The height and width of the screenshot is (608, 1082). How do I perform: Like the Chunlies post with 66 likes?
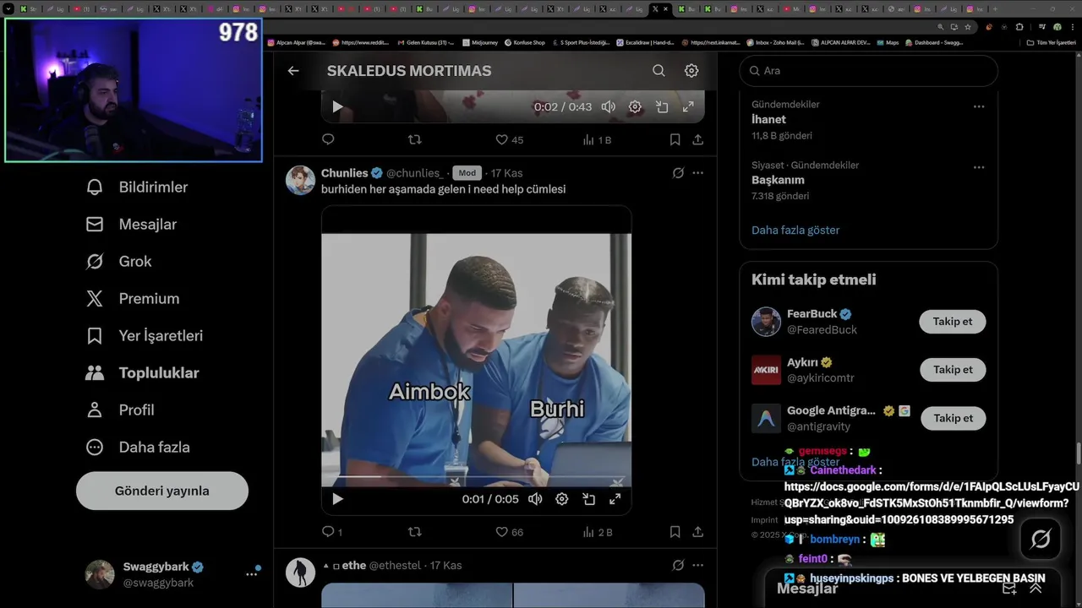click(x=509, y=532)
